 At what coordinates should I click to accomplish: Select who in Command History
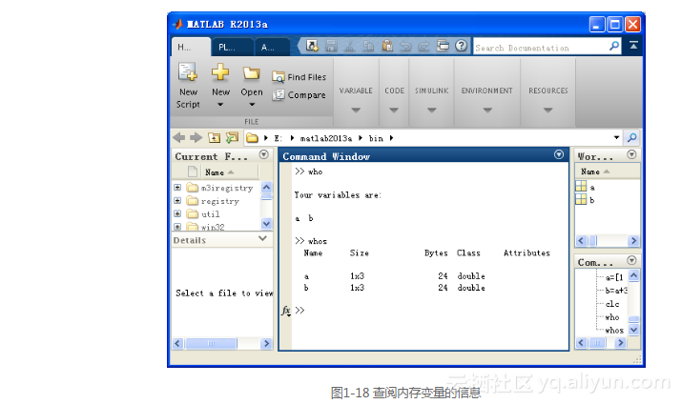pyautogui.click(x=612, y=317)
